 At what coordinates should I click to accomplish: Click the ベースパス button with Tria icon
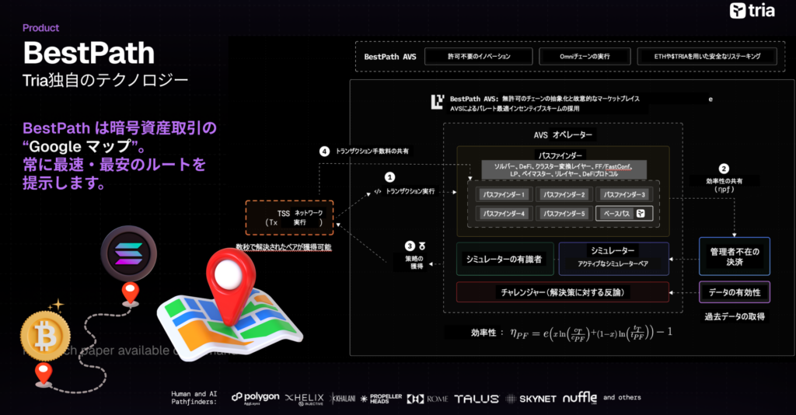pyautogui.click(x=624, y=213)
